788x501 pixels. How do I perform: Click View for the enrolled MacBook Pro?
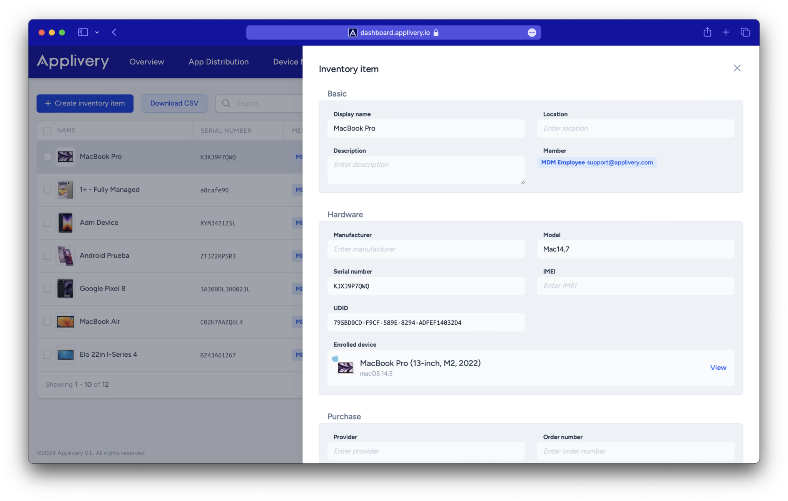point(718,367)
